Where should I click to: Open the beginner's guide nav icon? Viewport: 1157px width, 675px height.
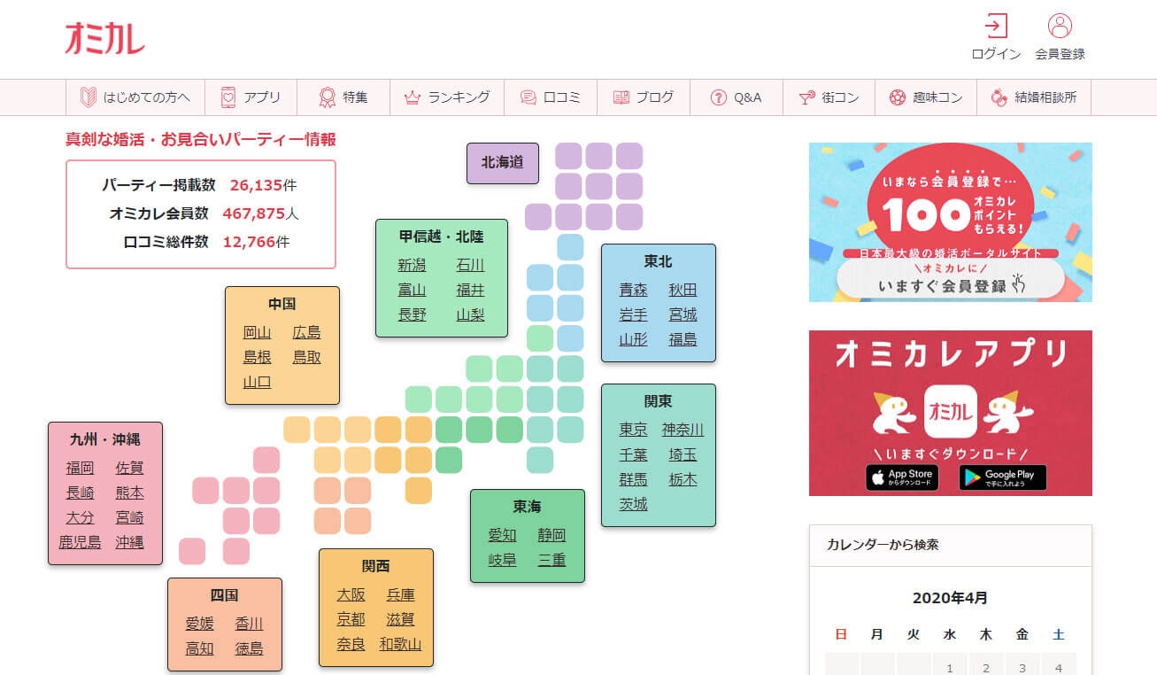click(x=88, y=97)
